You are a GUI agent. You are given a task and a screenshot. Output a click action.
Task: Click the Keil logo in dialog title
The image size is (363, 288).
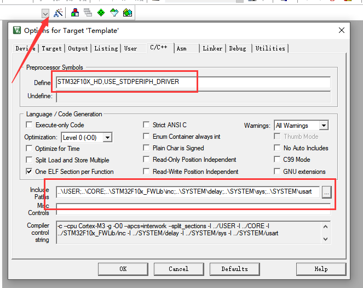pos(17,30)
